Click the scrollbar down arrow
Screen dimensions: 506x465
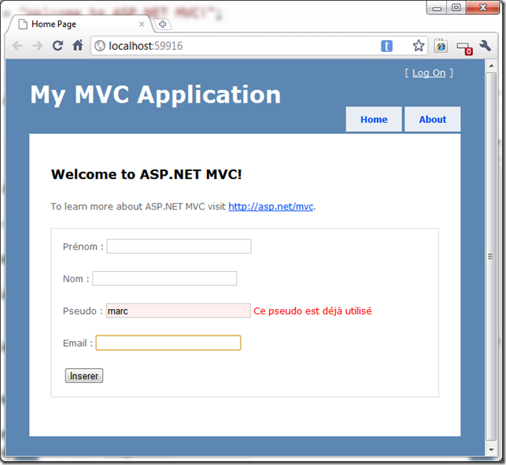tap(491, 449)
